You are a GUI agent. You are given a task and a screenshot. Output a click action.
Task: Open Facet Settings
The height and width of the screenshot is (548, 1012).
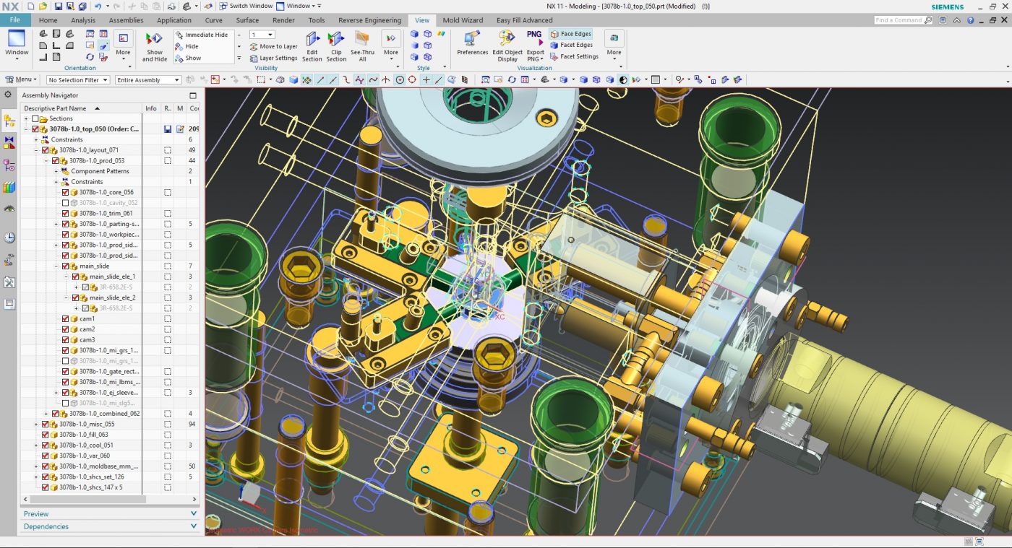click(575, 56)
